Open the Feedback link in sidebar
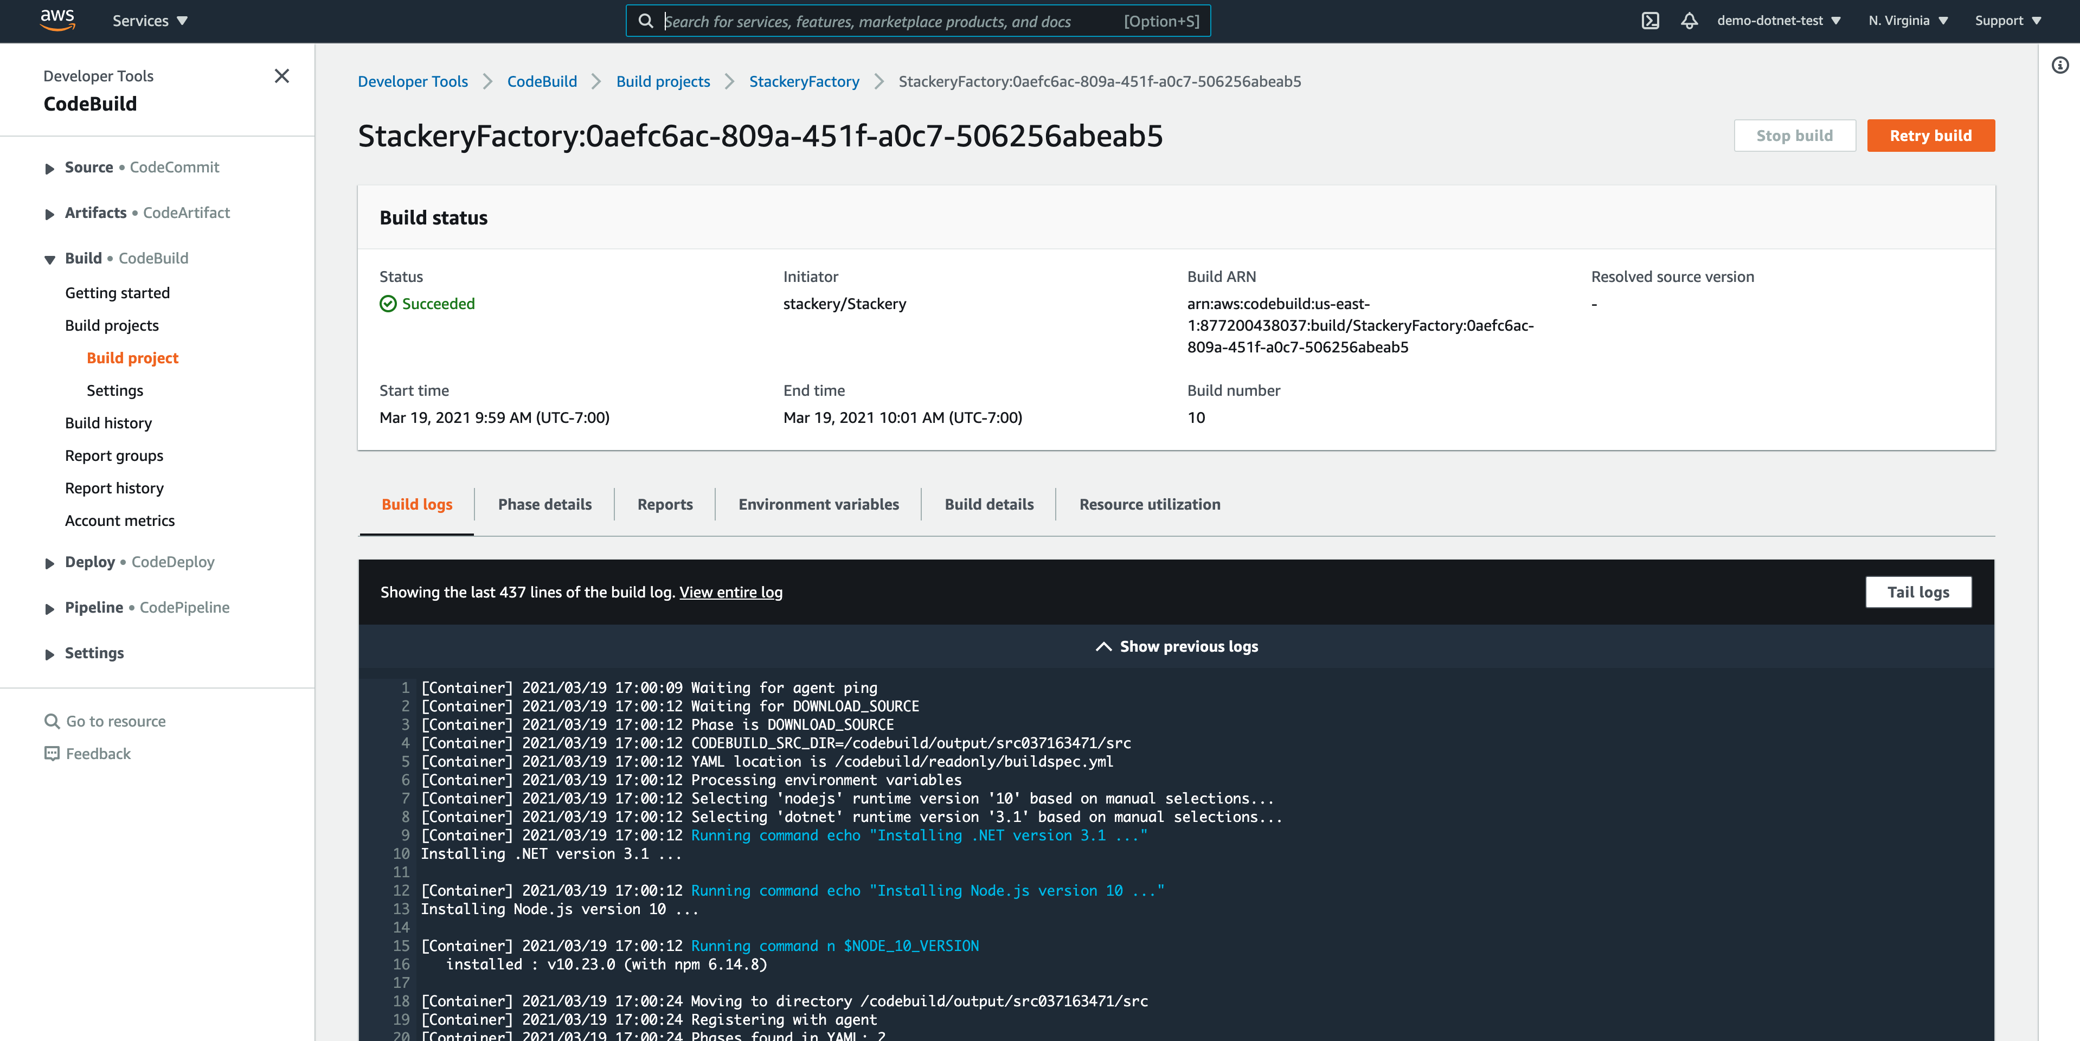2080x1041 pixels. point(98,754)
